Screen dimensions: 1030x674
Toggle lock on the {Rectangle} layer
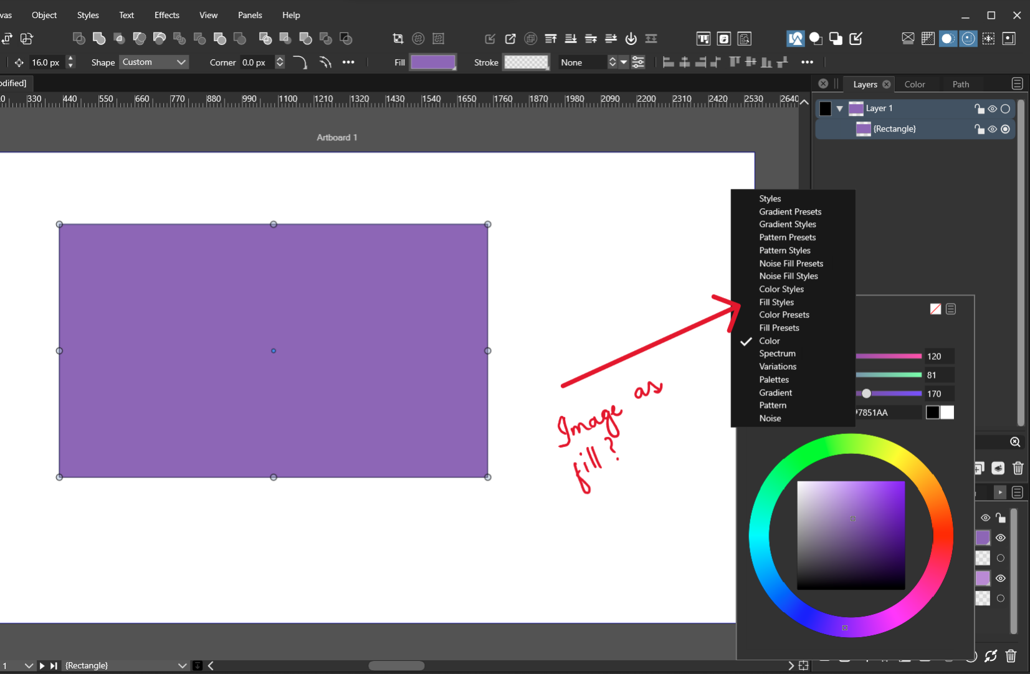980,129
